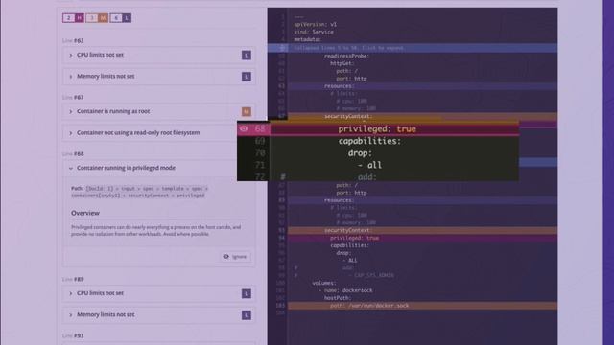Toggle the Medium severity filter badge
The height and width of the screenshot is (345, 614).
coord(97,18)
